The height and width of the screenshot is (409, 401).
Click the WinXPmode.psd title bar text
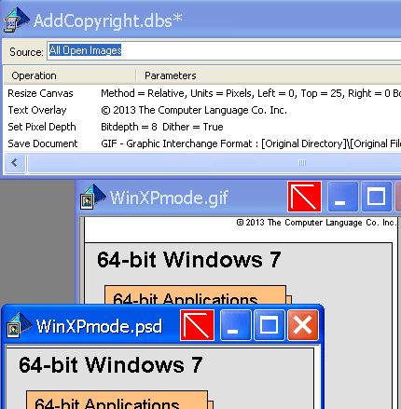(99, 326)
